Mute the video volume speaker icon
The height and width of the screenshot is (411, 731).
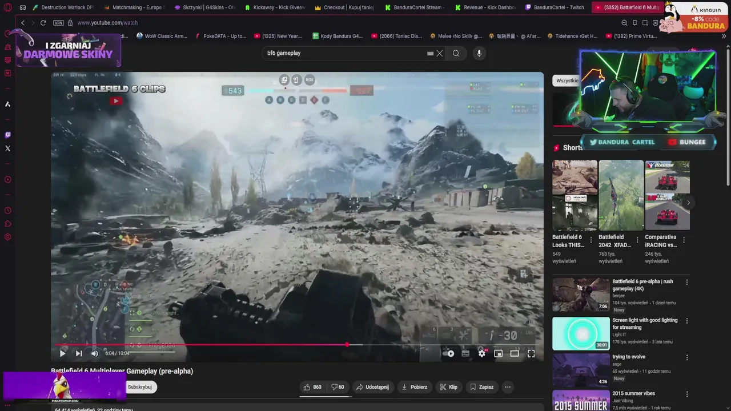tap(95, 353)
